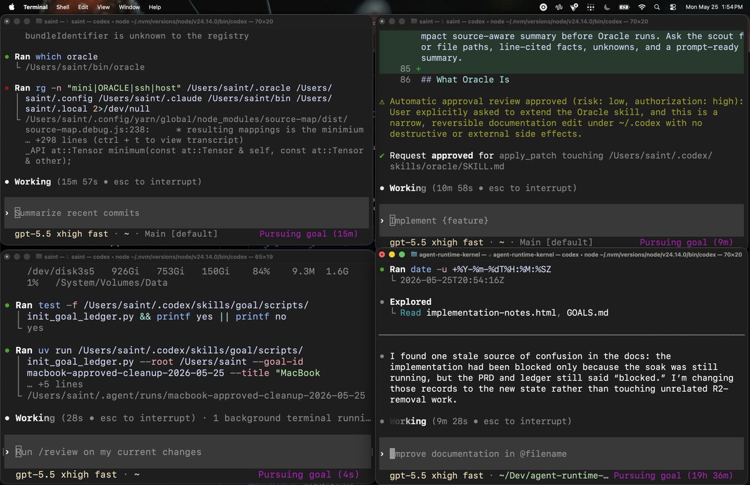This screenshot has height=485, width=750.
Task: Open the Window menu
Action: [x=129, y=7]
